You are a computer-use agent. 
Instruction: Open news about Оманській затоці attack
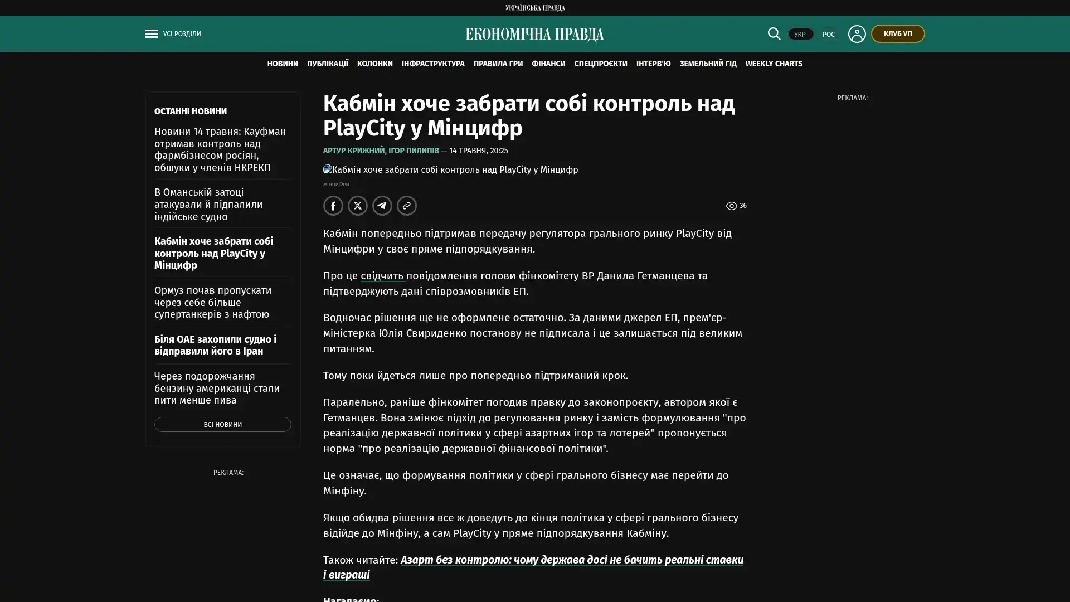208,205
